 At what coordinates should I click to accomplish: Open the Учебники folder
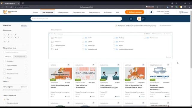56,42
